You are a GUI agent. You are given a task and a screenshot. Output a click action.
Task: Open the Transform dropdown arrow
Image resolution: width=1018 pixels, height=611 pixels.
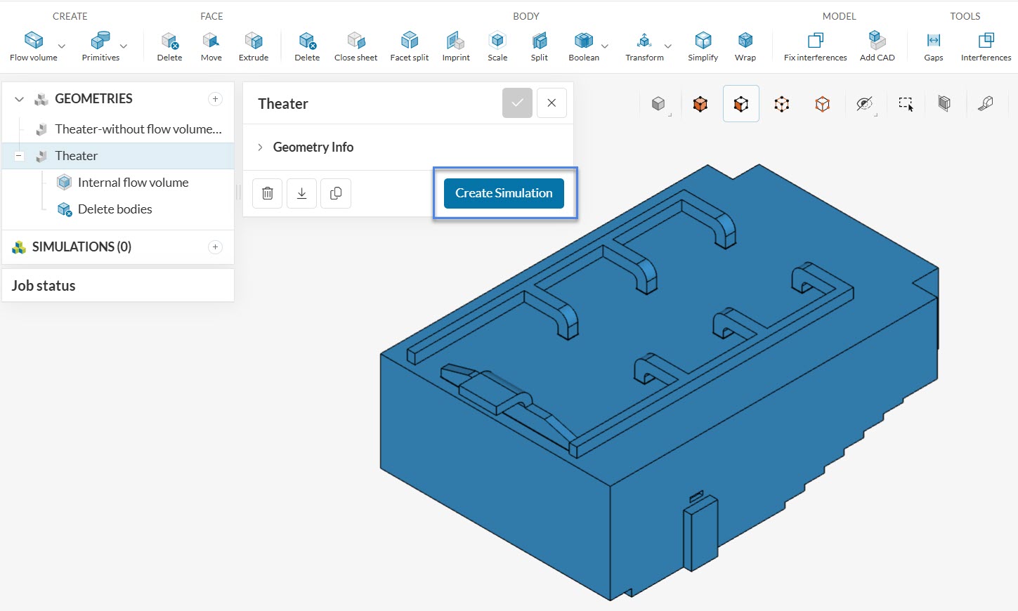668,46
